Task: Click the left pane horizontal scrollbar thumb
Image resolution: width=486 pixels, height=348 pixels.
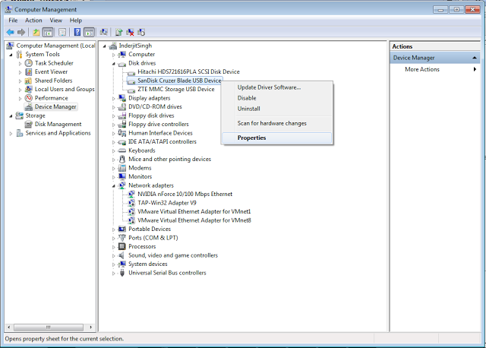Action: tap(49, 327)
